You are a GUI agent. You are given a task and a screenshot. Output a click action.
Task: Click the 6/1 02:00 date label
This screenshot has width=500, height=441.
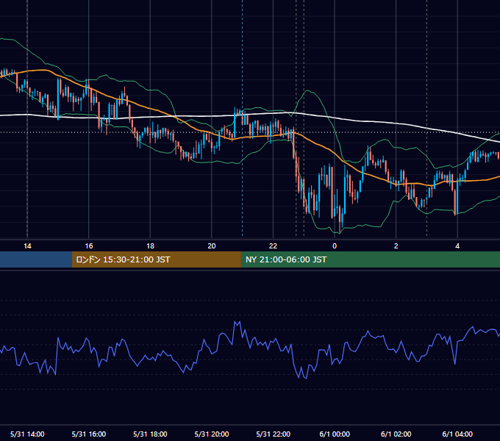coord(396,434)
